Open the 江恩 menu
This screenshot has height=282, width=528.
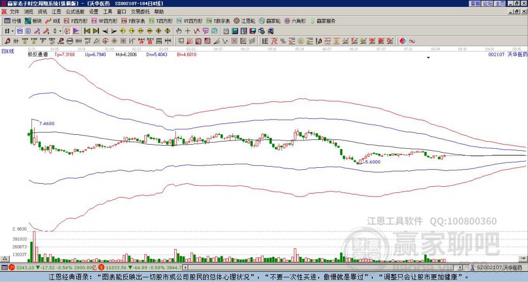(x=57, y=12)
